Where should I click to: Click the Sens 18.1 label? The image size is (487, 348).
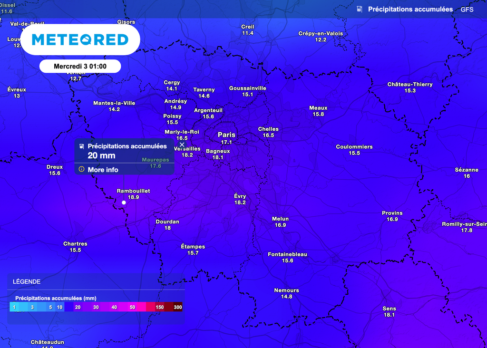coord(389,311)
